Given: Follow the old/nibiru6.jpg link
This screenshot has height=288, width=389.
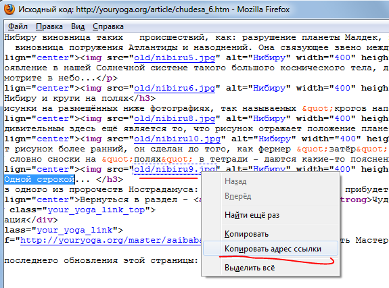Looking at the screenshot, I should pos(175,88).
